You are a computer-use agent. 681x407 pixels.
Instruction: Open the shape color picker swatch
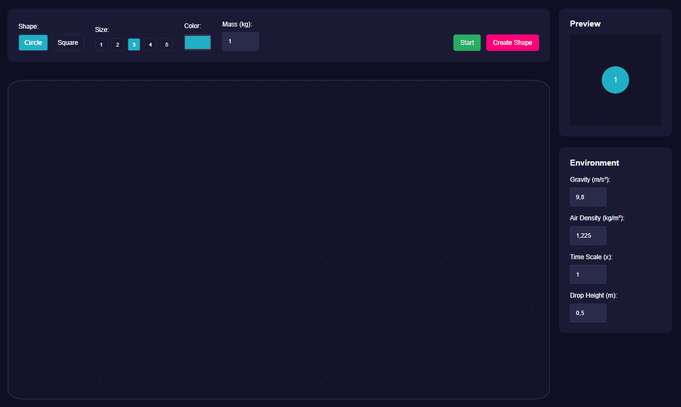pos(197,42)
